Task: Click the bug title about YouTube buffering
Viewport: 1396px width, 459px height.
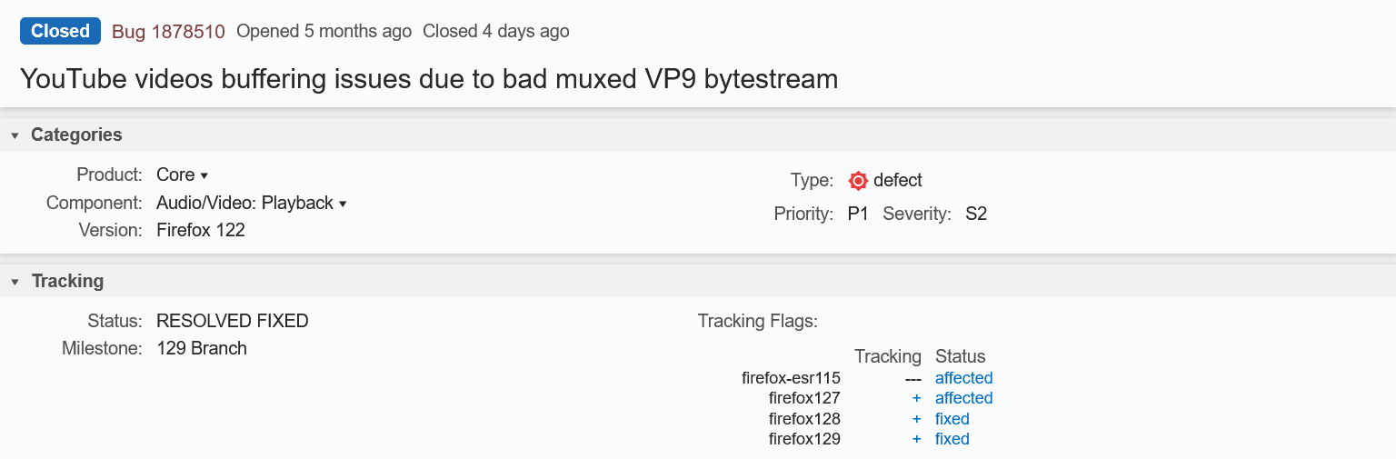Action: [429, 79]
